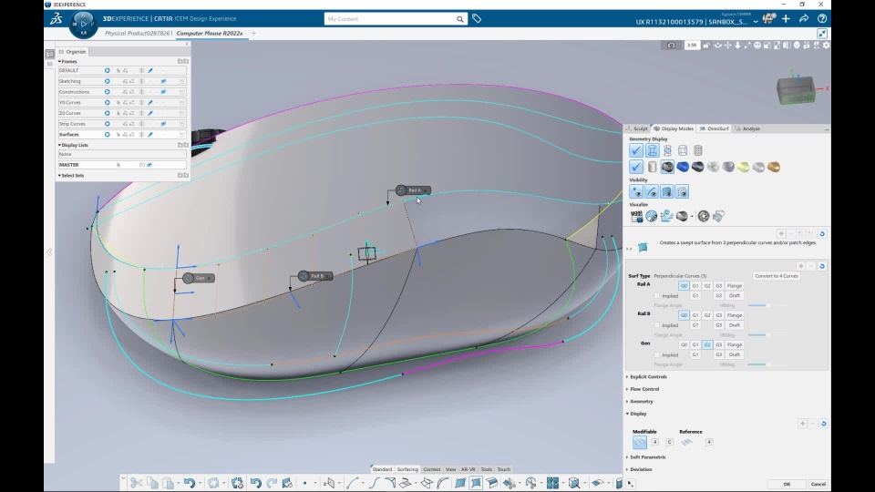Click the Paste icon in bottom toolbar
Viewport: 875px width, 492px height.
[168, 483]
